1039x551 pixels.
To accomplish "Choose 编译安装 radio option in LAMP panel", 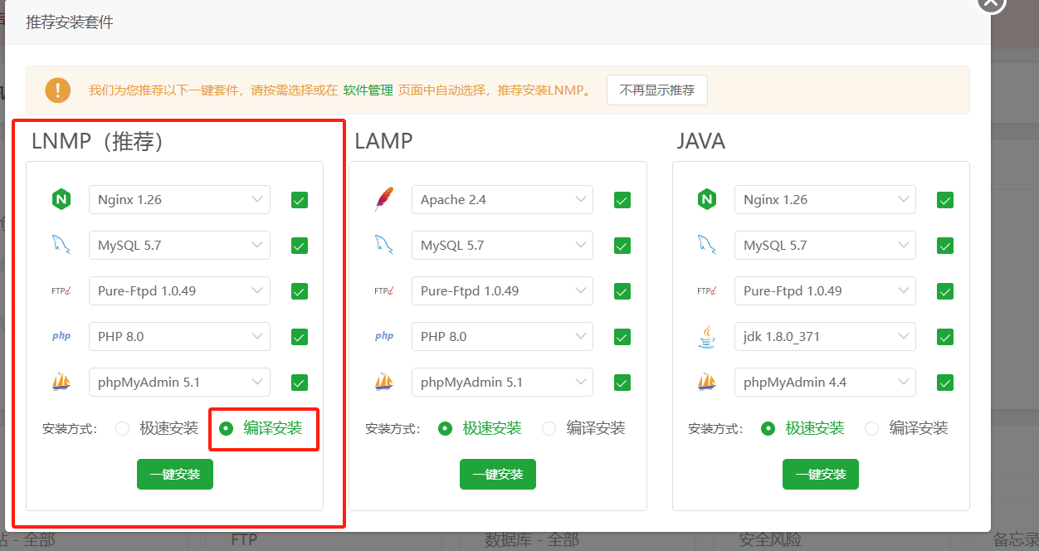I will pyautogui.click(x=549, y=429).
